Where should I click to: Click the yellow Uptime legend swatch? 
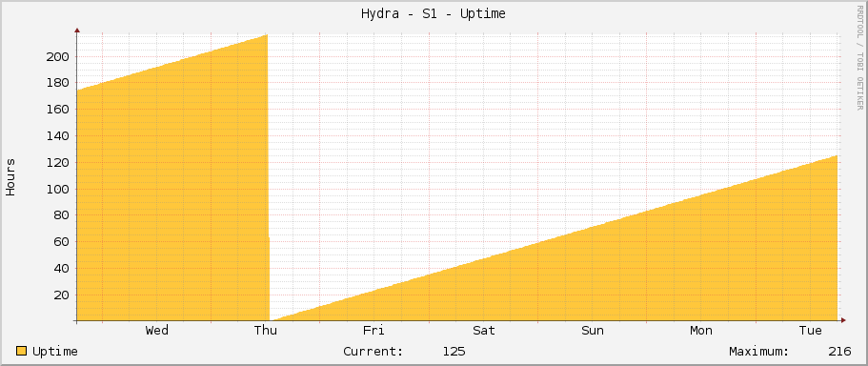(22, 351)
